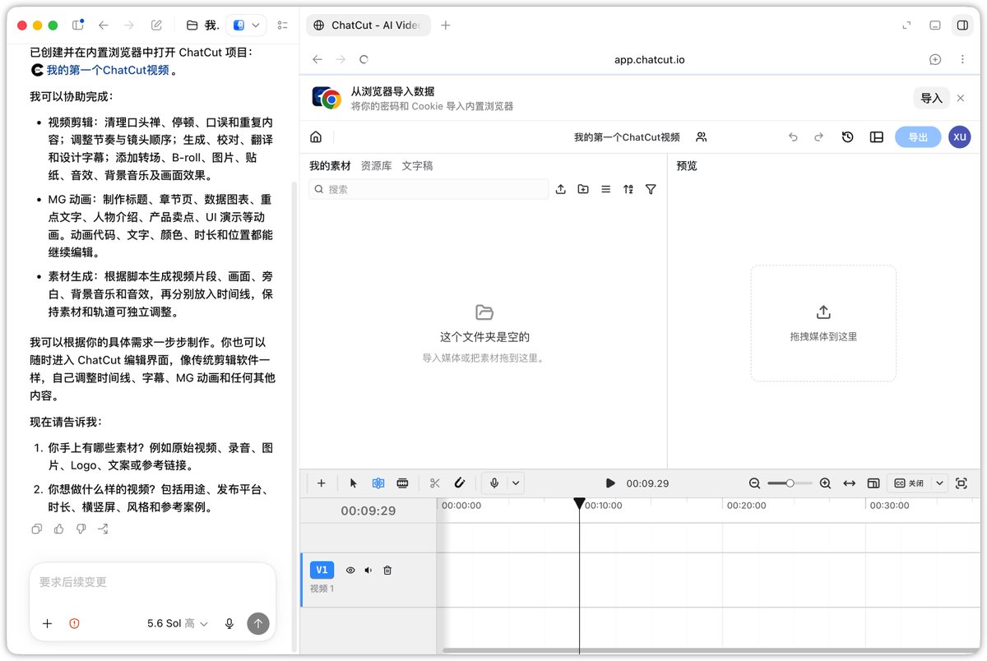Upload media in My Assets panel

(561, 189)
